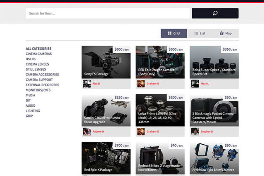Filter by Camera Support category
This screenshot has height=176, width=264.
(x=39, y=80)
